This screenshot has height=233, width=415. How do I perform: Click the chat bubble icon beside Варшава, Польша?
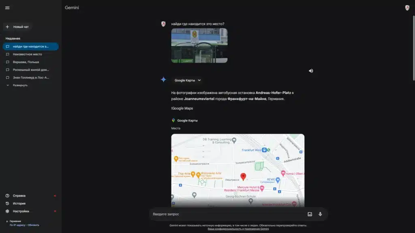(7, 62)
